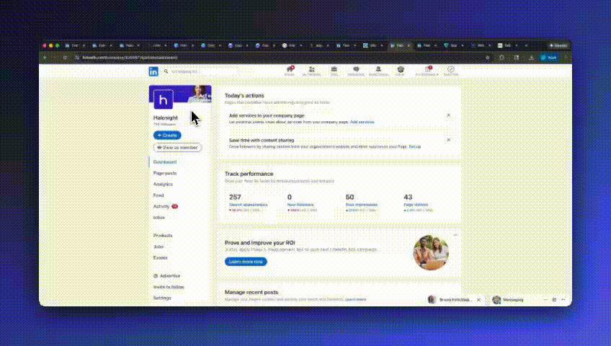Open the Messaging nav icon in top bar

pos(356,71)
